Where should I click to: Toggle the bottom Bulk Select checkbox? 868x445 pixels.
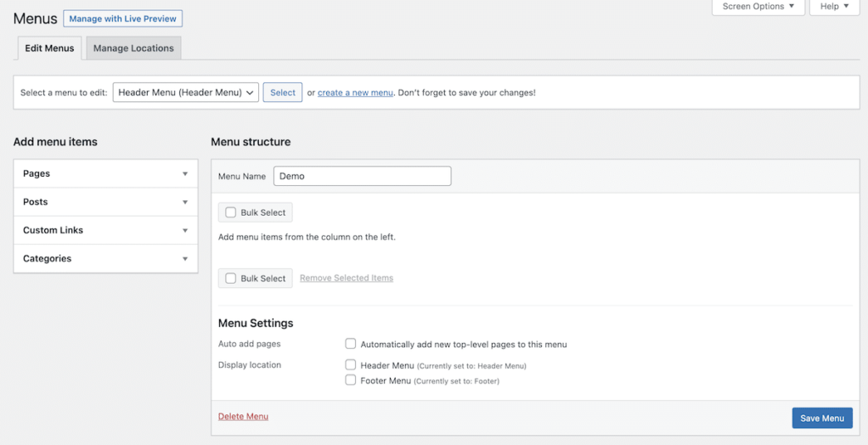231,279
